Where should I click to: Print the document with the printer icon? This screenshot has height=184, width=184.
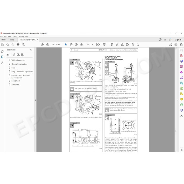18,45
